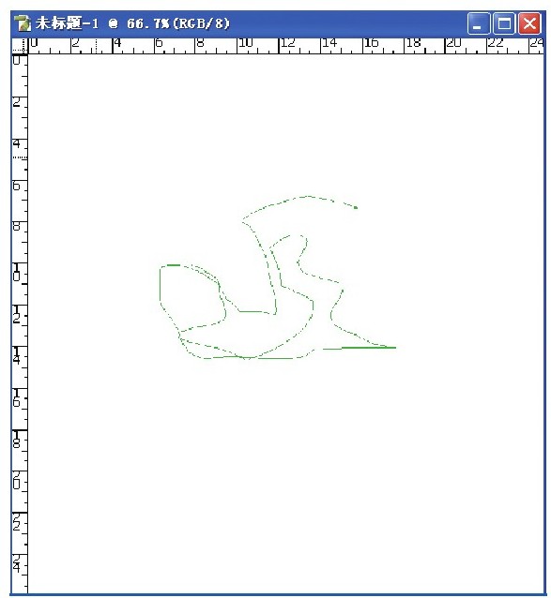Close the 未标题-1 document window
This screenshot has width=551, height=598.
pyautogui.click(x=529, y=24)
